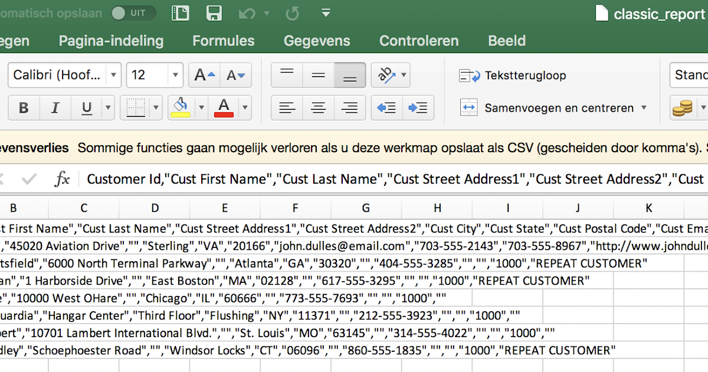Select column C header
Image resolution: width=708 pixels, height=372 pixels.
pyautogui.click(x=84, y=208)
